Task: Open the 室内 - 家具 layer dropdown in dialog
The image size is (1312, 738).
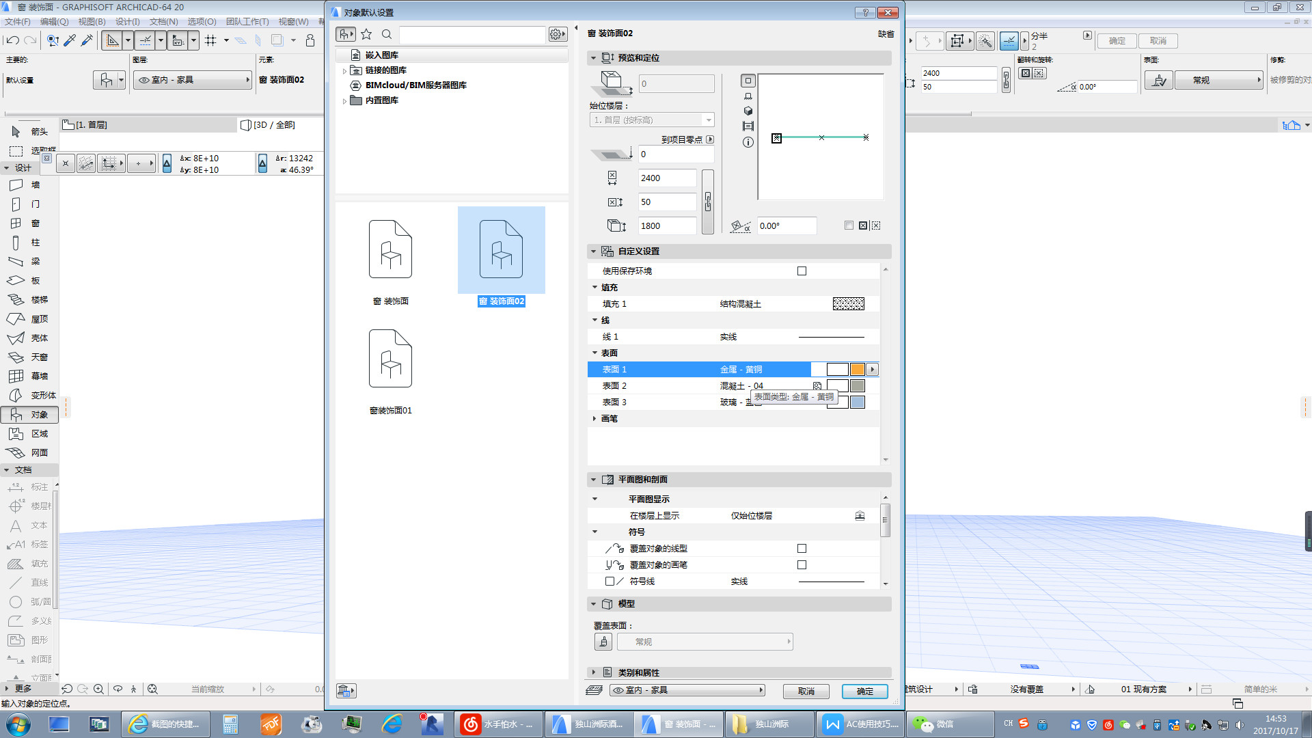Action: 687,690
